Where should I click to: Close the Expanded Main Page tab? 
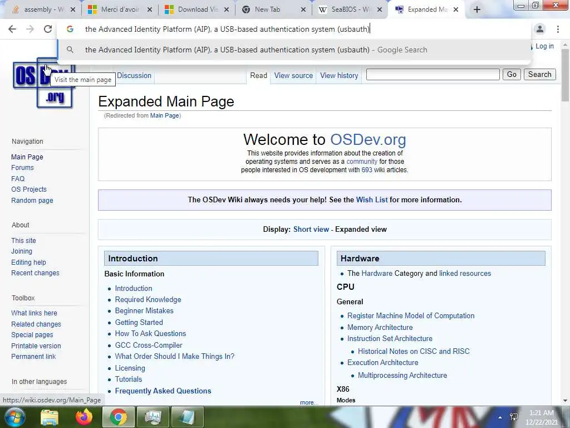(456, 10)
